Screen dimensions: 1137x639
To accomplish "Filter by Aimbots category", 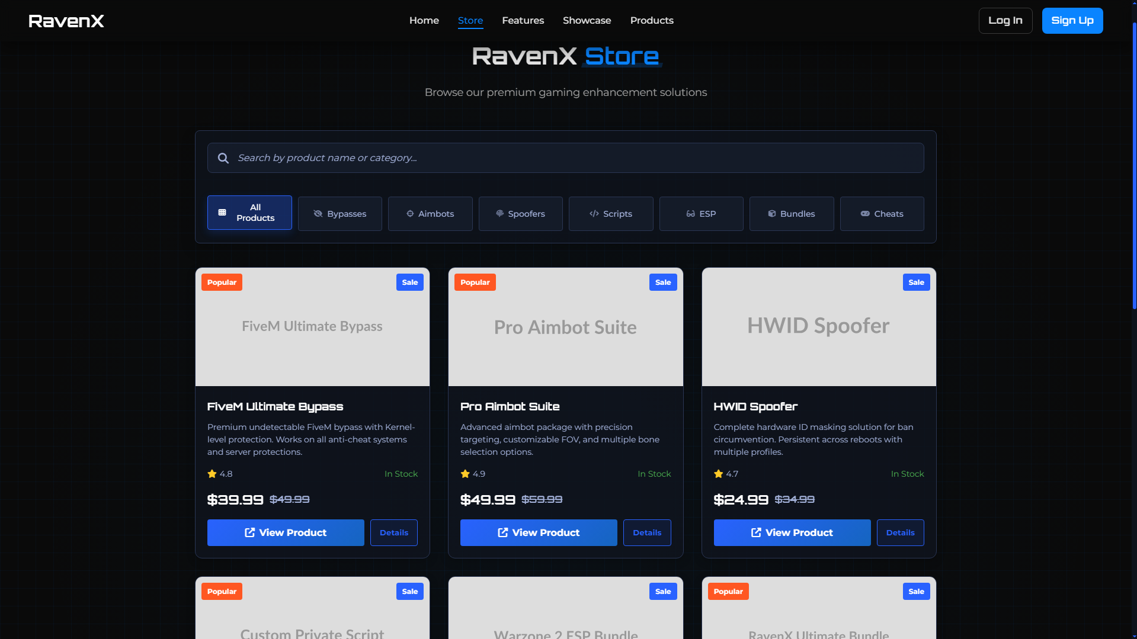I will 430,214.
